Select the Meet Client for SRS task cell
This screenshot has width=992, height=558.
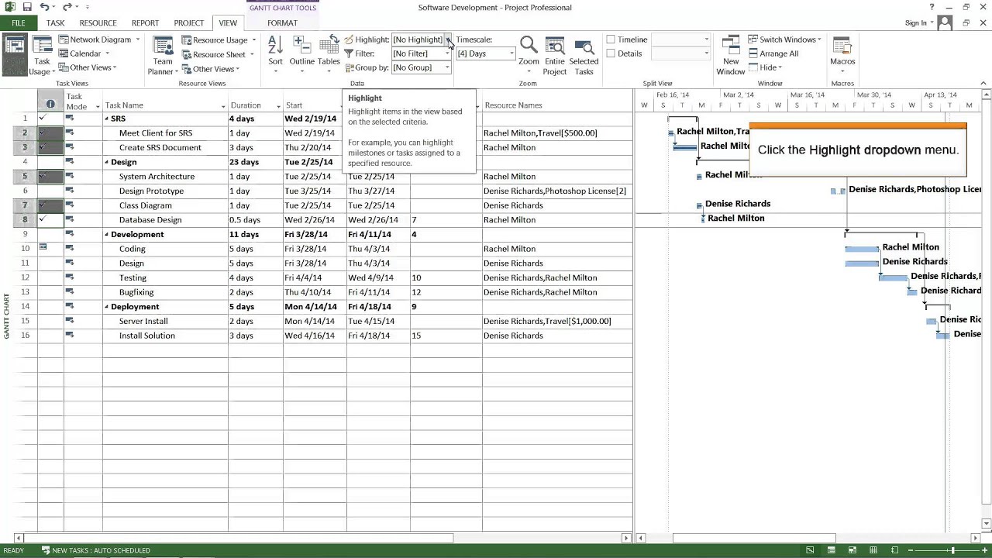tap(165, 133)
